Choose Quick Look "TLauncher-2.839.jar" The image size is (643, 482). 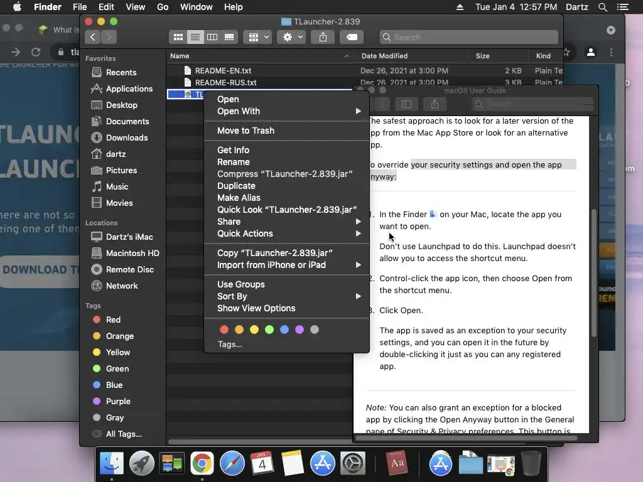[x=286, y=210]
